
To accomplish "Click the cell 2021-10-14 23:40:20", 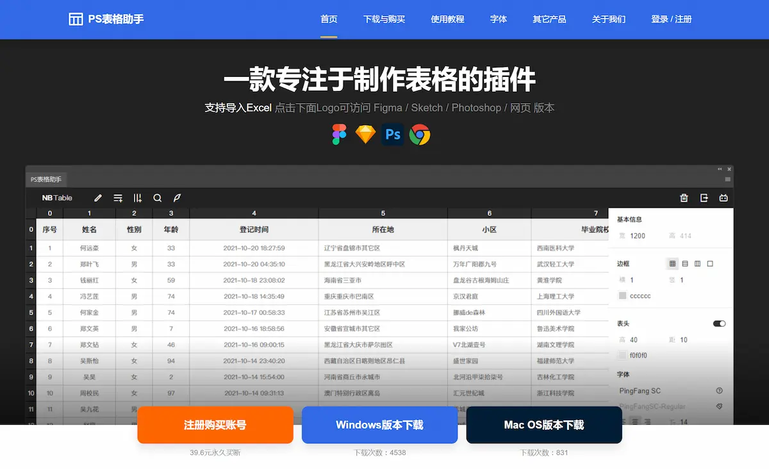I will (x=254, y=361).
